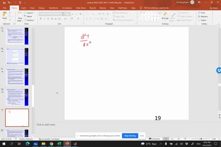The height and width of the screenshot is (147, 221).
Task: Click the Dropbox badge icon
Action: (219, 70)
